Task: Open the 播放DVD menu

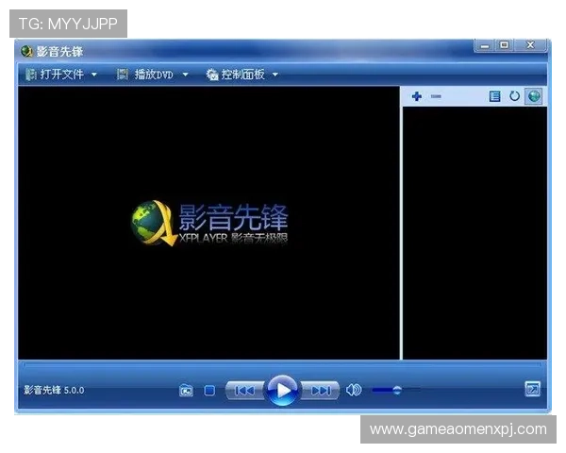Action: pos(145,75)
